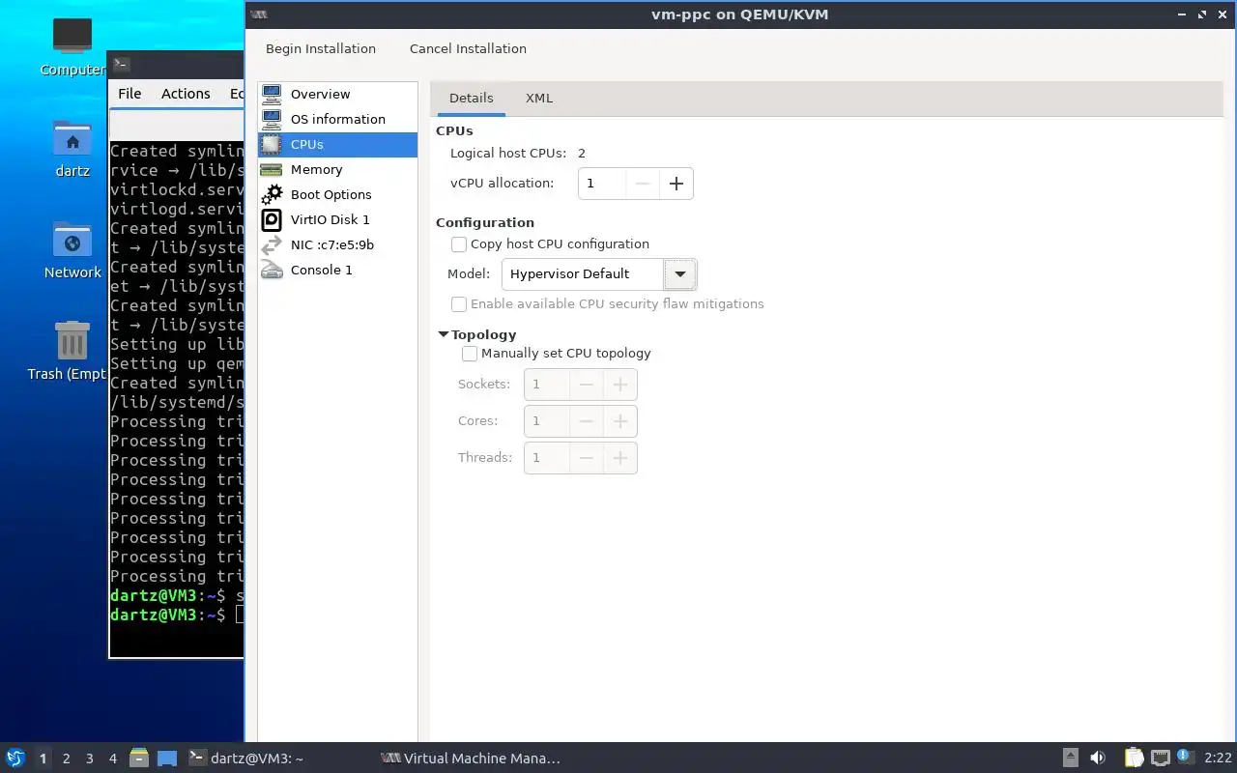Open the Computer desktop icon
Viewport: 1237px width, 773px height.
(x=72, y=37)
